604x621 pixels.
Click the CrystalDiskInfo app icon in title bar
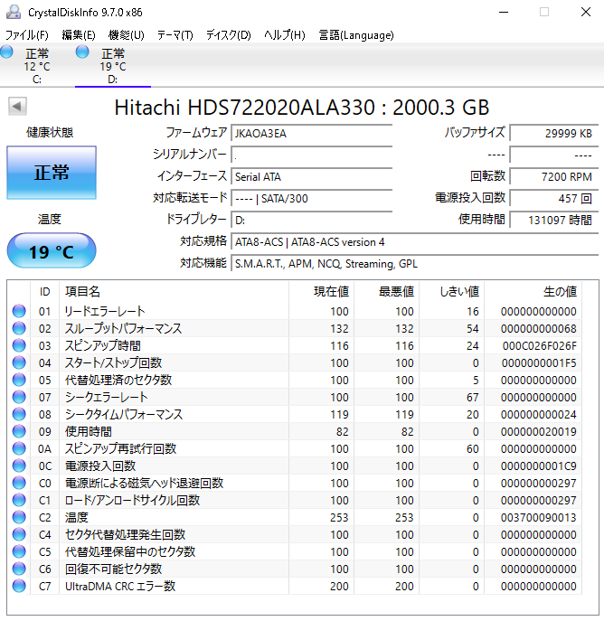(12, 12)
